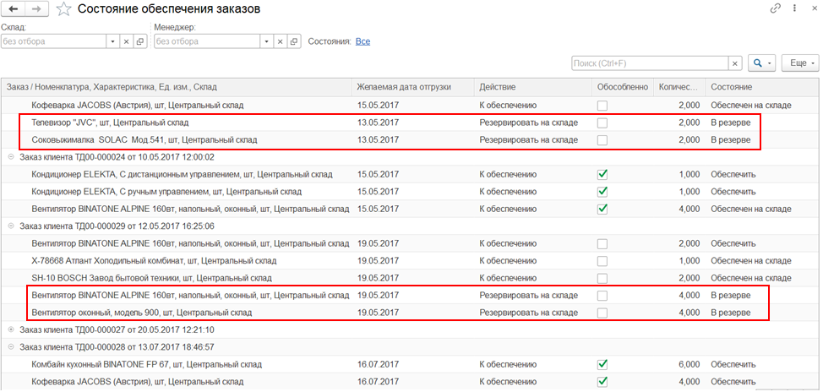Toggle Обособленно for Комбайн кухонный BINATONE FP 67
Image resolution: width=823 pixels, height=392 pixels.
pos(602,364)
